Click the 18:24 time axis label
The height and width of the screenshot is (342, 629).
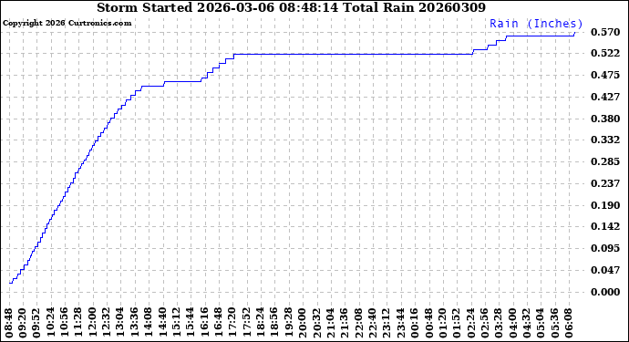coord(261,323)
